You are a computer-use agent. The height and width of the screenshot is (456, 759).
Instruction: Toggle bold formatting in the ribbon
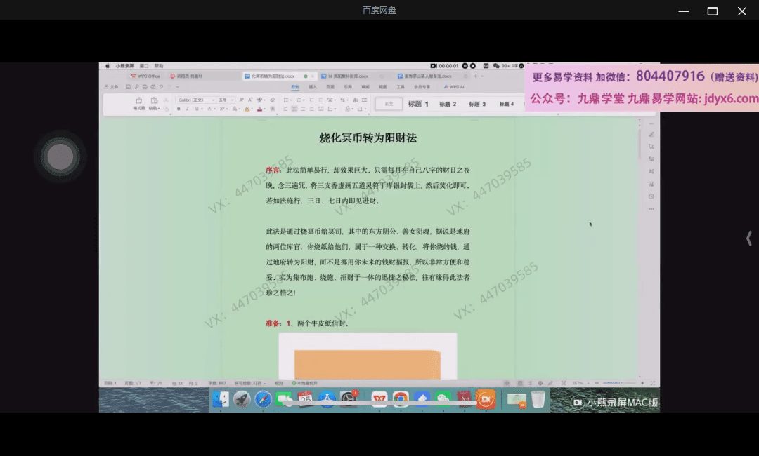click(x=179, y=109)
